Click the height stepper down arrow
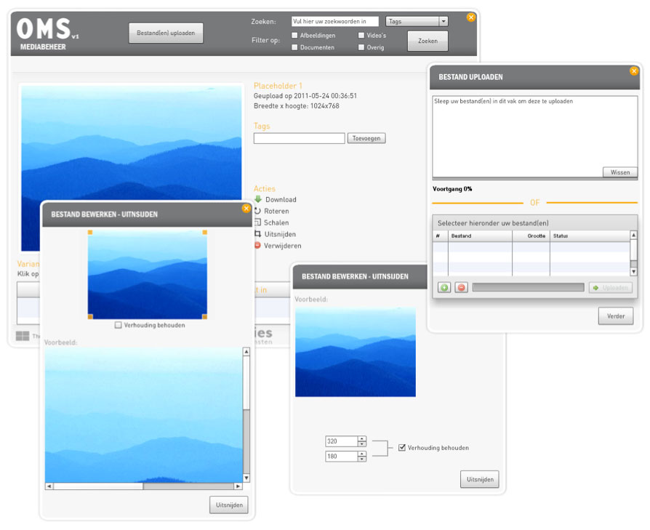This screenshot has height=530, width=650. [361, 459]
